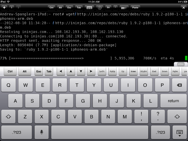The image size is (188, 141).
Task: Hide keyboard using bottom-right keyboard key
Action: pos(179,132)
